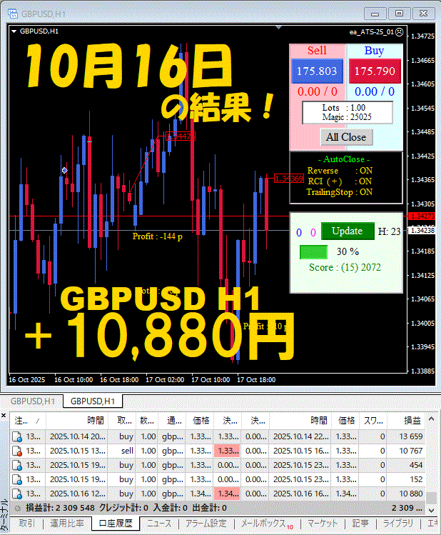Open the 取引 terminal tab
This screenshot has width=441, height=535.
[26, 524]
